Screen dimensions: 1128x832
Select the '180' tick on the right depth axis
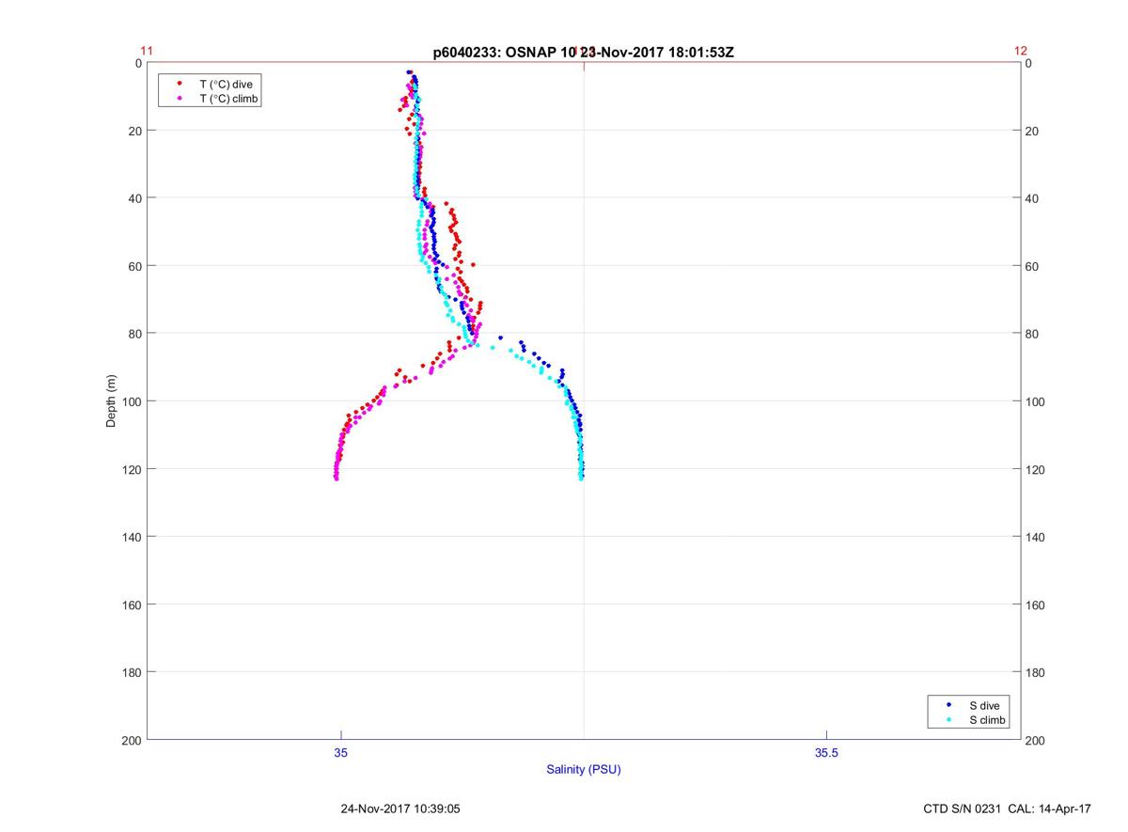click(1037, 672)
